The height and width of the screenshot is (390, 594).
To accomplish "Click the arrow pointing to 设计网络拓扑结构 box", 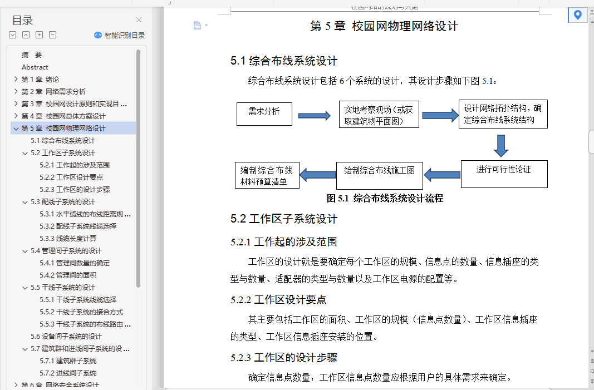I will [440, 115].
